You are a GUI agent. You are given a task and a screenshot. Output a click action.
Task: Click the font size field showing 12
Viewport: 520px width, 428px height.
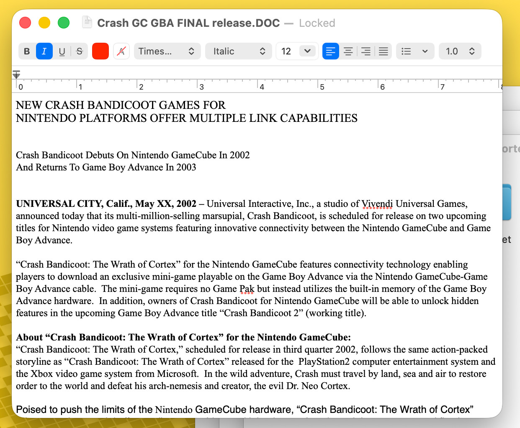pos(287,51)
